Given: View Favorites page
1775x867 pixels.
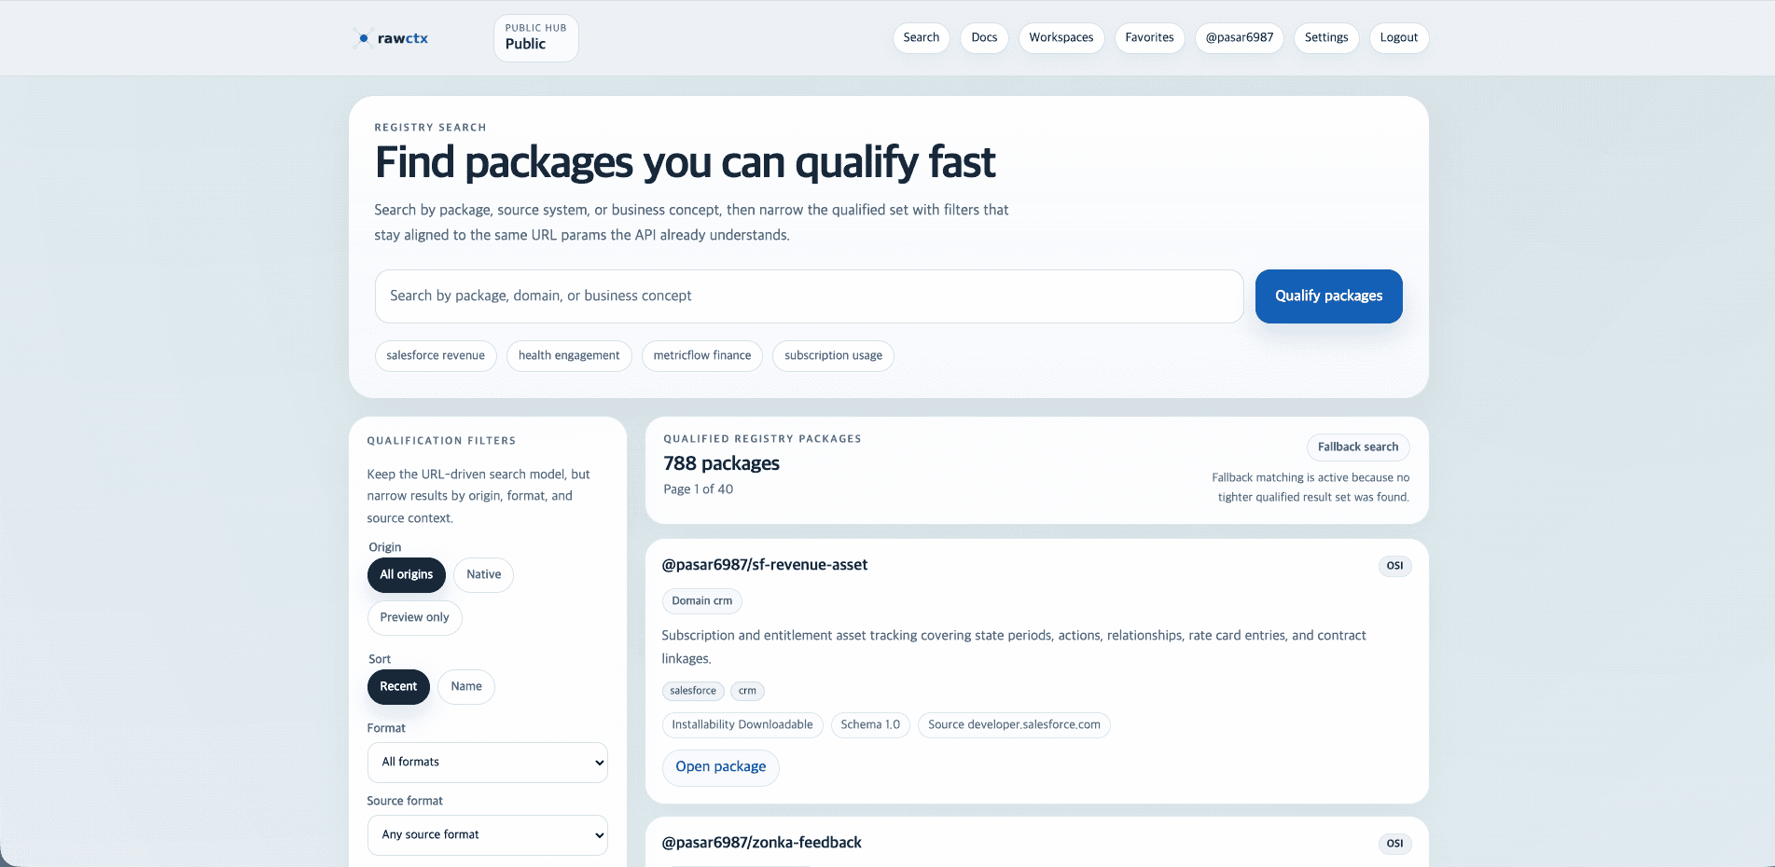Looking at the screenshot, I should [x=1148, y=38].
